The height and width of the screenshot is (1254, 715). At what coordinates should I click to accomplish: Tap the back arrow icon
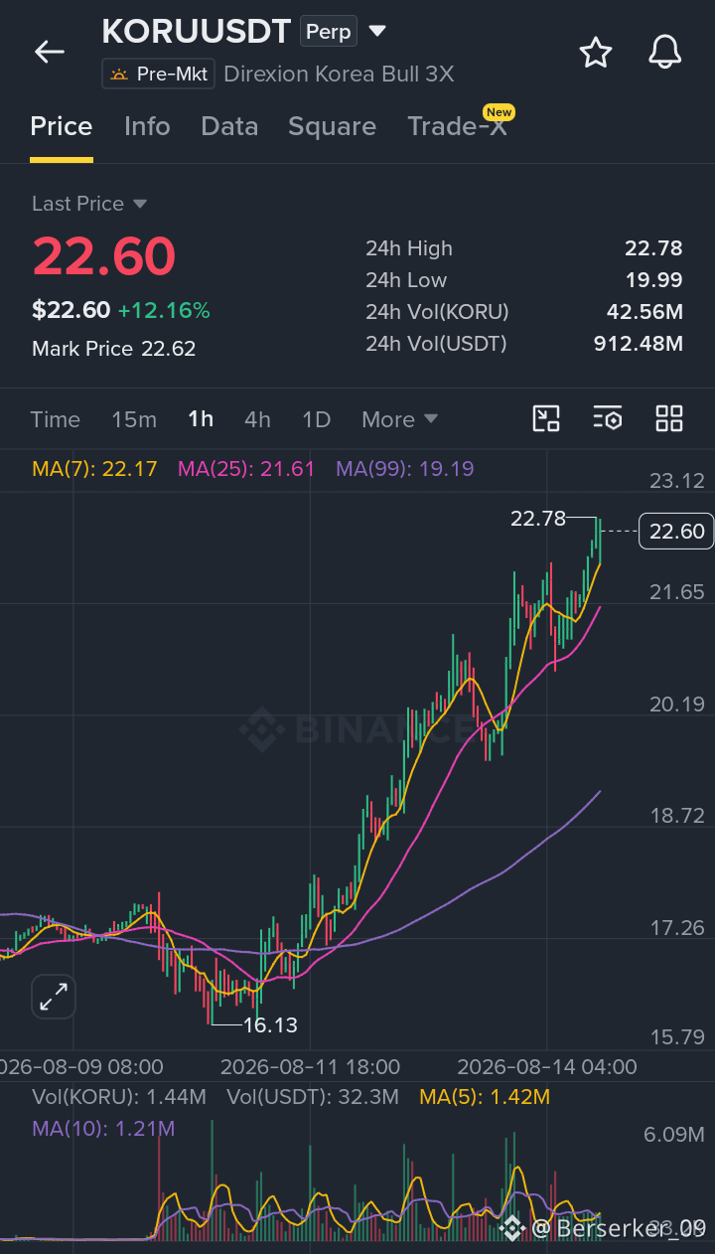point(49,52)
